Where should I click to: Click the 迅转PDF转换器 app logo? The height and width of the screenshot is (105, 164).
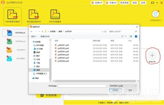coord(3,2)
